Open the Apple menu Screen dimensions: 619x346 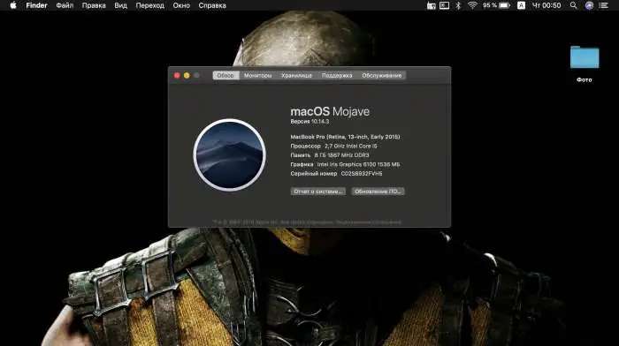(x=13, y=5)
